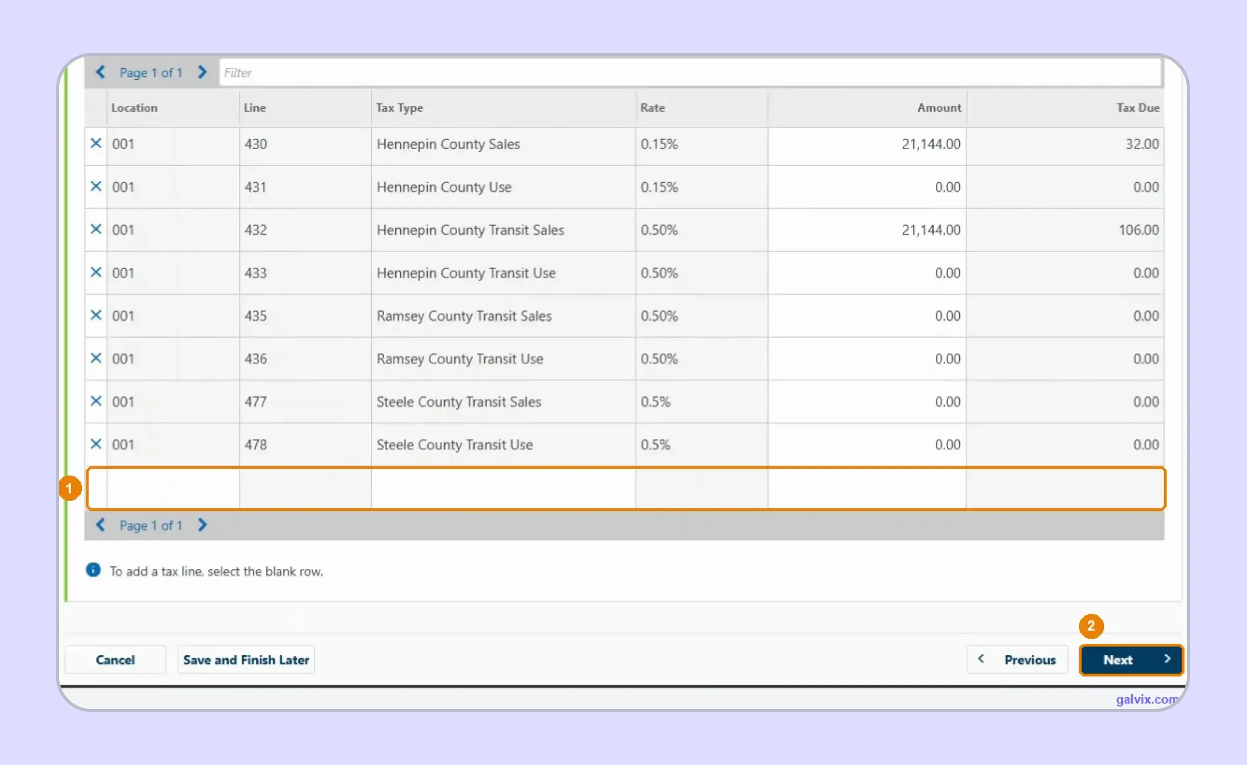The height and width of the screenshot is (765, 1247).
Task: Go to previous page arrow above table
Action: click(x=100, y=72)
